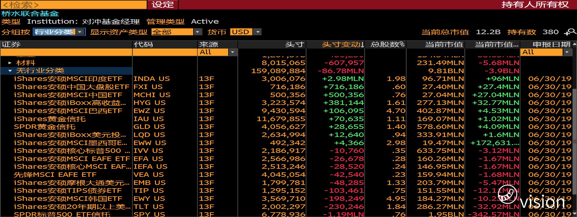The image size is (577, 217).
Task: Click the +2.98MLN position change
Action: click(x=343, y=79)
